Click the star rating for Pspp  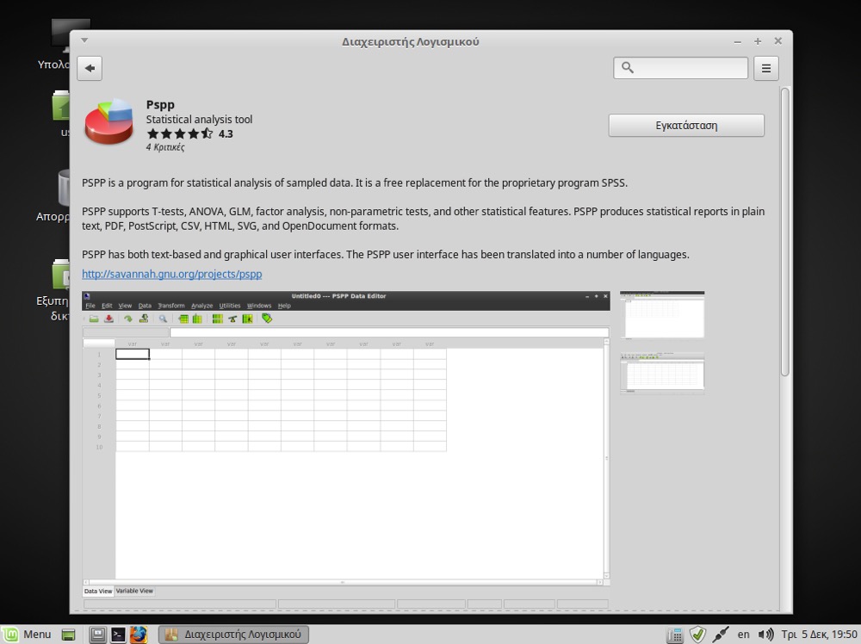[180, 133]
